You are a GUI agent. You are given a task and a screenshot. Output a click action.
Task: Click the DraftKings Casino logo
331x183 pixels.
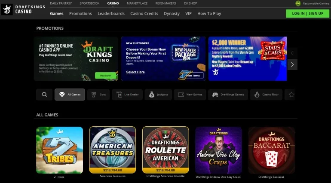pos(23,9)
